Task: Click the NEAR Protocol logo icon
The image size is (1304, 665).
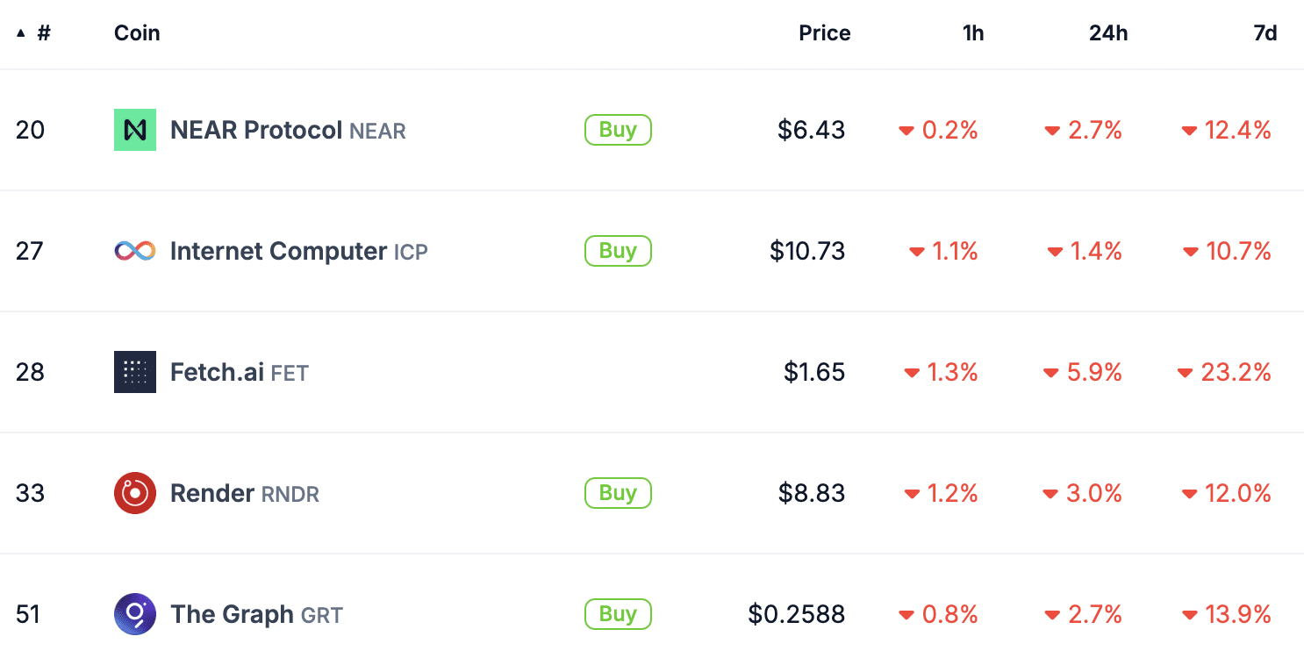Action: (x=135, y=130)
